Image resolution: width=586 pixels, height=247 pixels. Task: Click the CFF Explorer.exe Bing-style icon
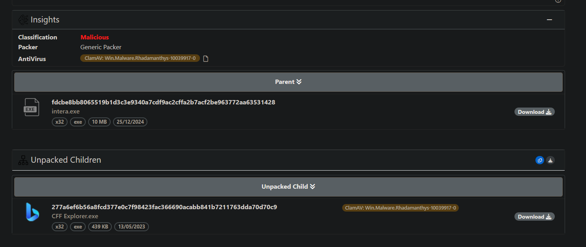(32, 212)
